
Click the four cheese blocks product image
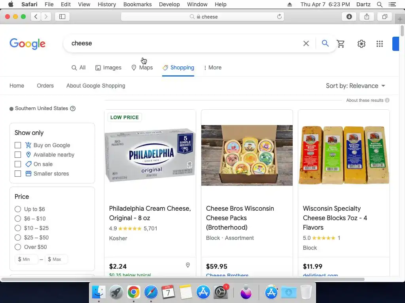click(344, 155)
